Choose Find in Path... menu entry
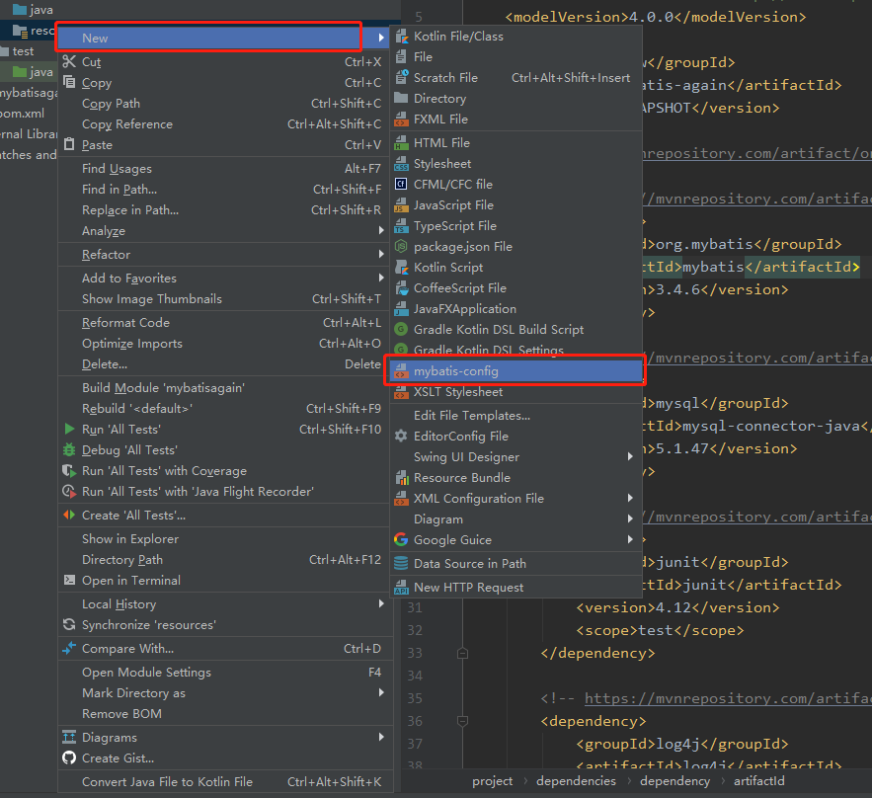 click(x=225, y=190)
